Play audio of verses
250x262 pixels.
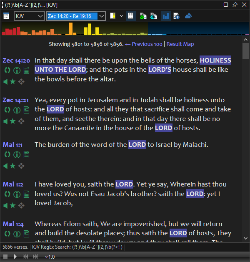point(15,257)
